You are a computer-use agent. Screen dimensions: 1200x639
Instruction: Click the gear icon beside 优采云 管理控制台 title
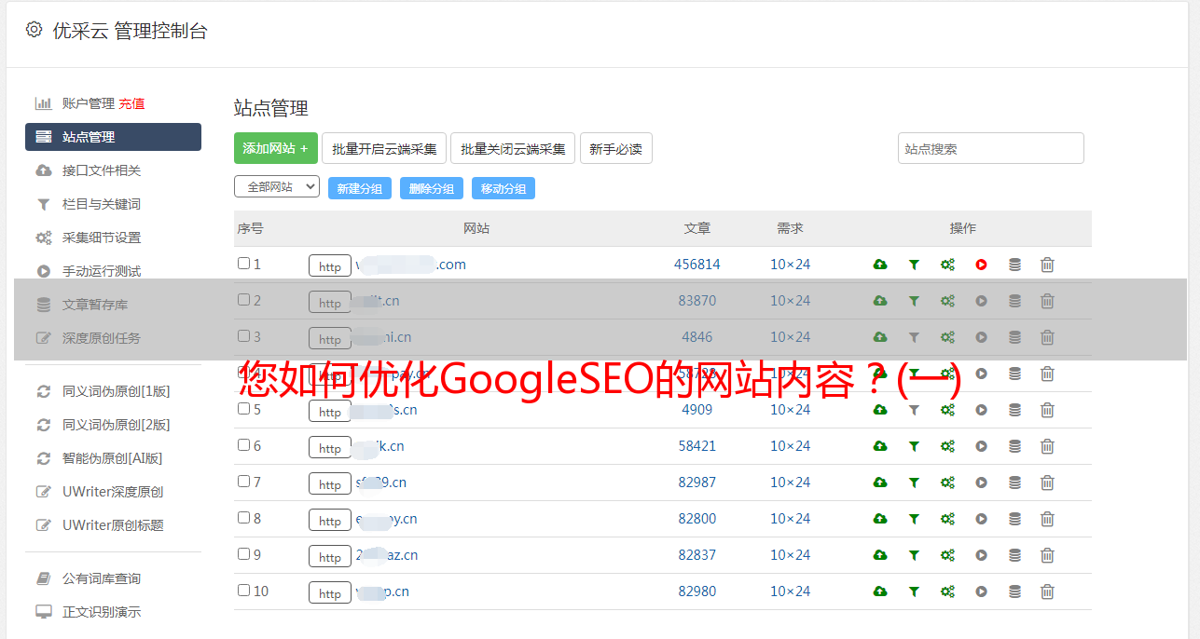pos(34,30)
